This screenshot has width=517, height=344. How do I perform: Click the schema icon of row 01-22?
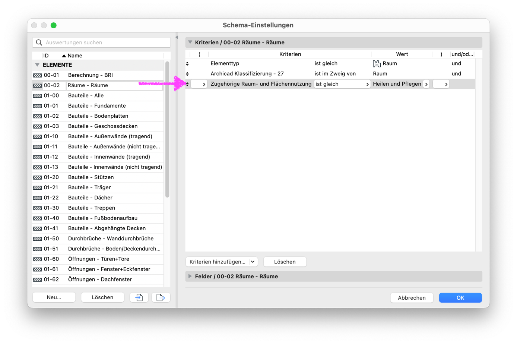tap(37, 198)
